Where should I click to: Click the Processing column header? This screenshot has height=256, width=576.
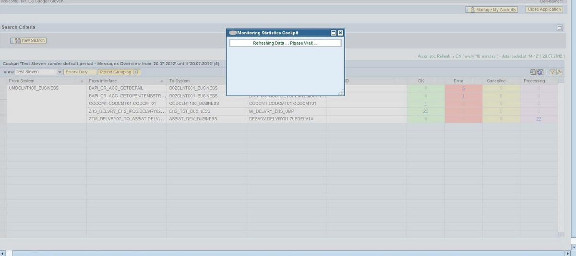(534, 81)
